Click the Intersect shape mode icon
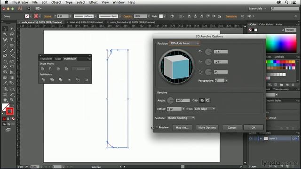 pyautogui.click(x=58, y=69)
